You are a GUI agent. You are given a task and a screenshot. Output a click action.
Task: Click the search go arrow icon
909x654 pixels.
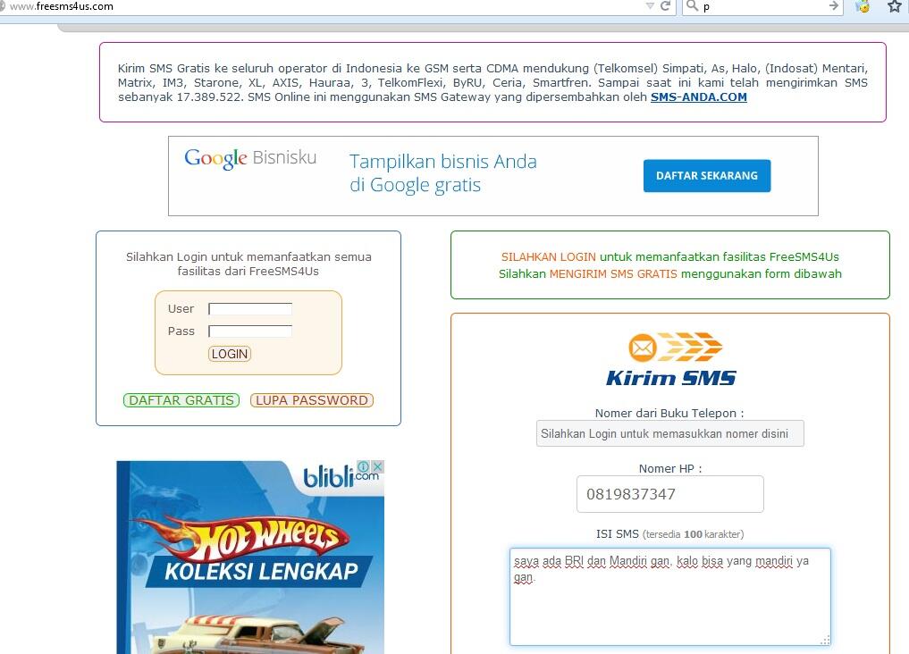pyautogui.click(x=834, y=5)
